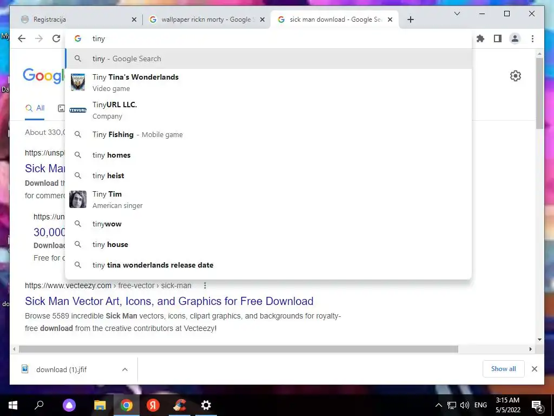
Task: Open the Chrome extensions puzzle icon
Action: pos(480,38)
